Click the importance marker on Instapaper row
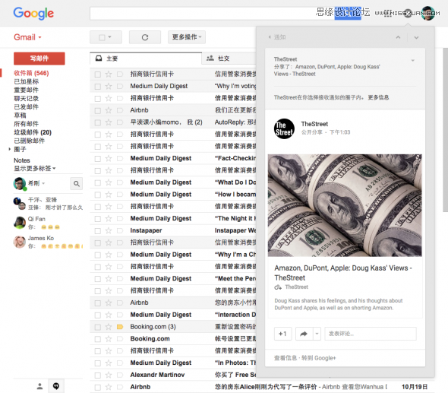 click(x=120, y=230)
